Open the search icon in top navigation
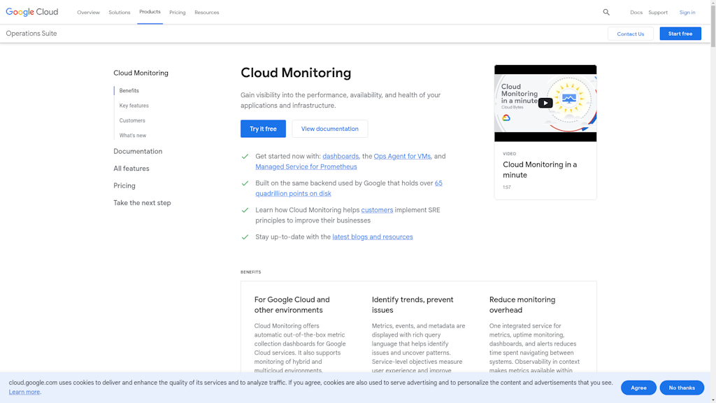This screenshot has height=403, width=716. [x=606, y=12]
